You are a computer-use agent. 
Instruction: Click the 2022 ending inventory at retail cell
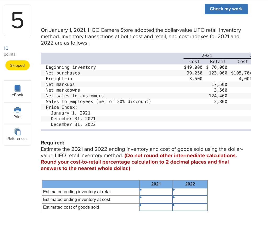tap(190, 192)
